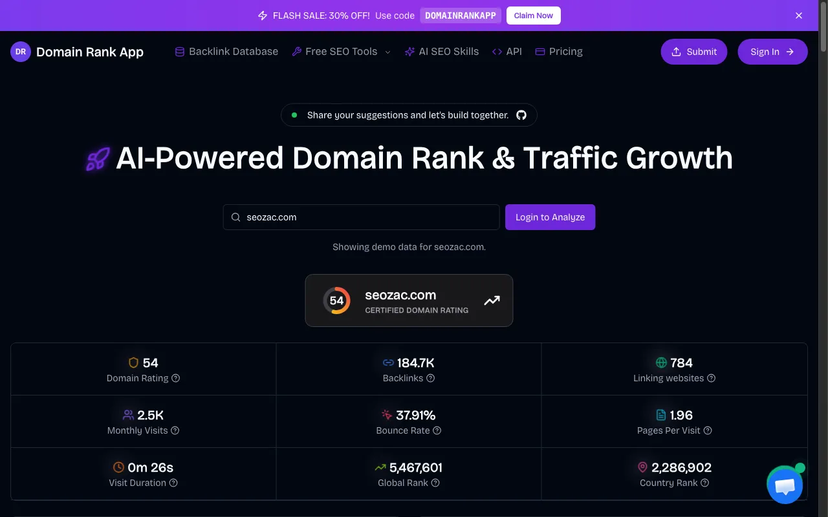The width and height of the screenshot is (828, 517).
Task: Click the Sign In button
Action: click(772, 52)
